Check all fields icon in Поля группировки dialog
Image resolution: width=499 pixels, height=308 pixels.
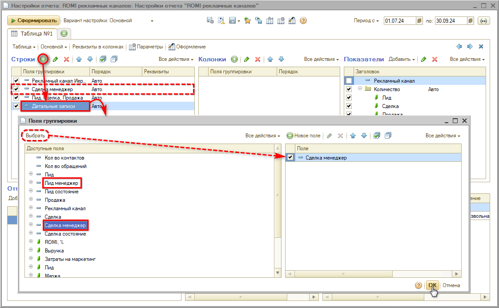pos(377,136)
